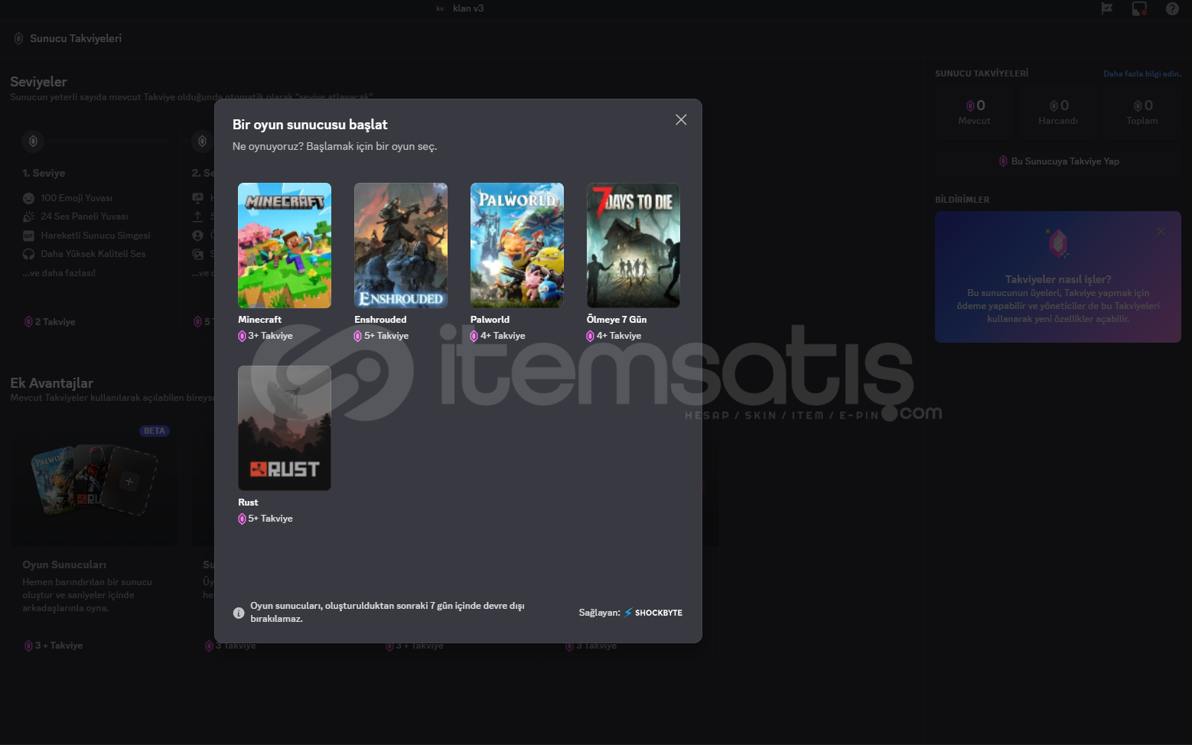
Task: Click the Oyun Sunucuları card title
Action: coord(64,564)
